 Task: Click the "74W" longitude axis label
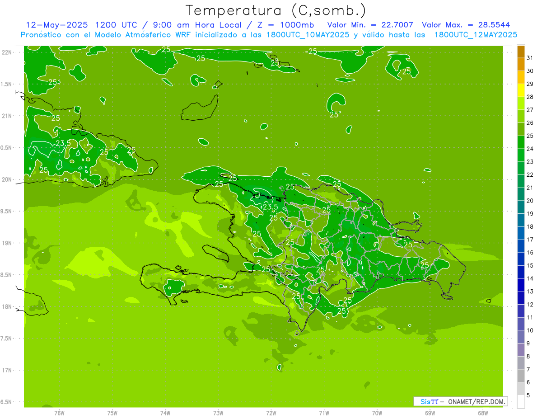point(165,413)
